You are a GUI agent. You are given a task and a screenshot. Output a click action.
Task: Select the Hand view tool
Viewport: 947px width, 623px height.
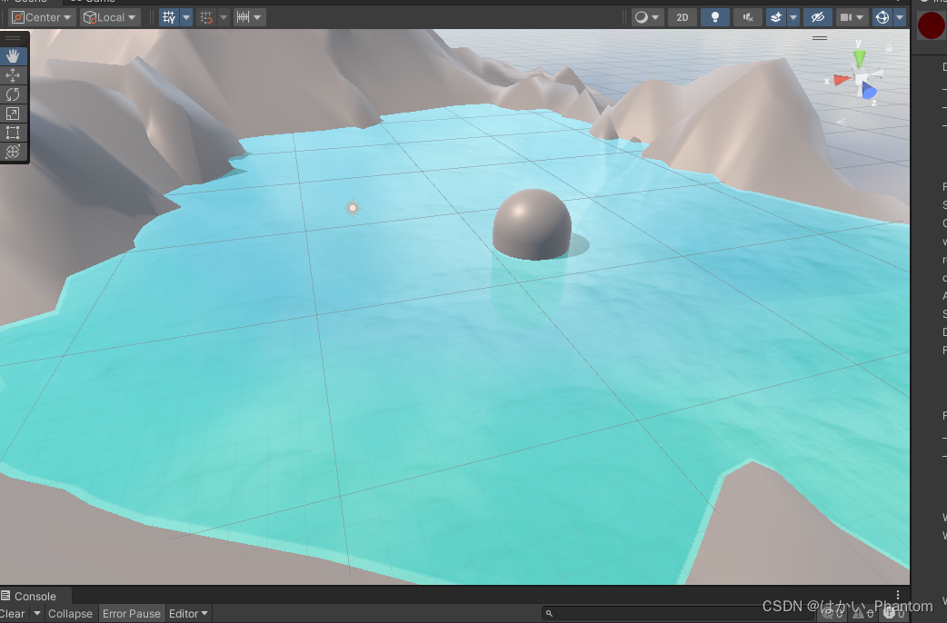(x=13, y=56)
